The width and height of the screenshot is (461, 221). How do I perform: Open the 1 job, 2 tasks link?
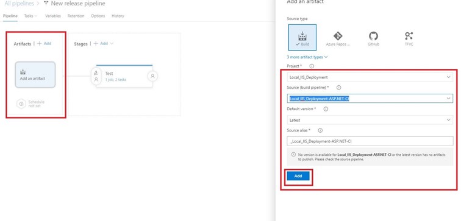point(116,80)
